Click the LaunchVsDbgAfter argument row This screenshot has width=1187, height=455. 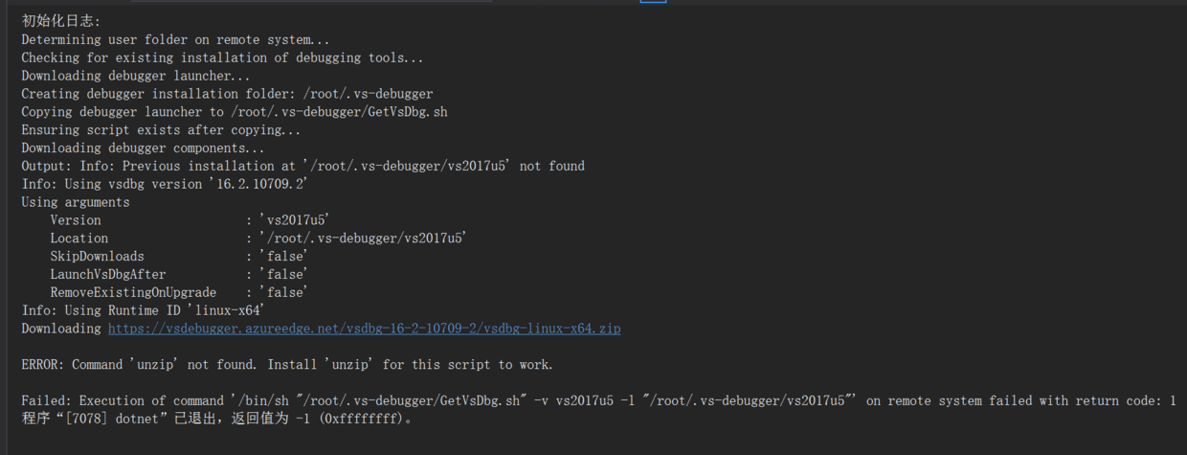pos(178,275)
